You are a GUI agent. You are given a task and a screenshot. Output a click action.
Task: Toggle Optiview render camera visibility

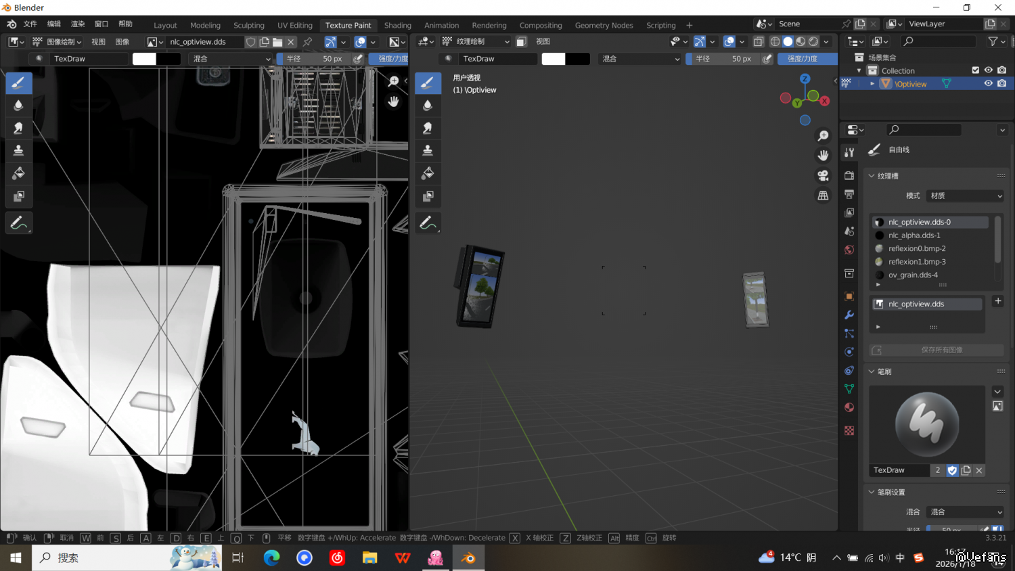click(1001, 84)
